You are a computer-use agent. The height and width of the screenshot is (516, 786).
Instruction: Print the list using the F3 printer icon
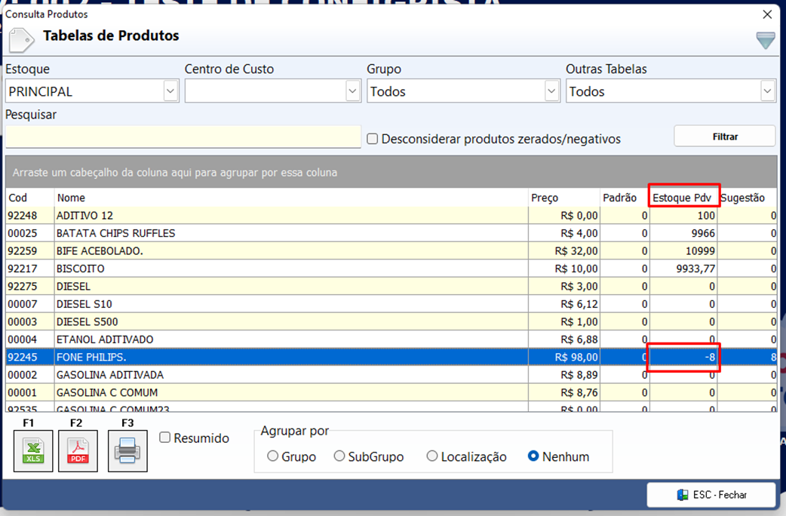point(127,451)
